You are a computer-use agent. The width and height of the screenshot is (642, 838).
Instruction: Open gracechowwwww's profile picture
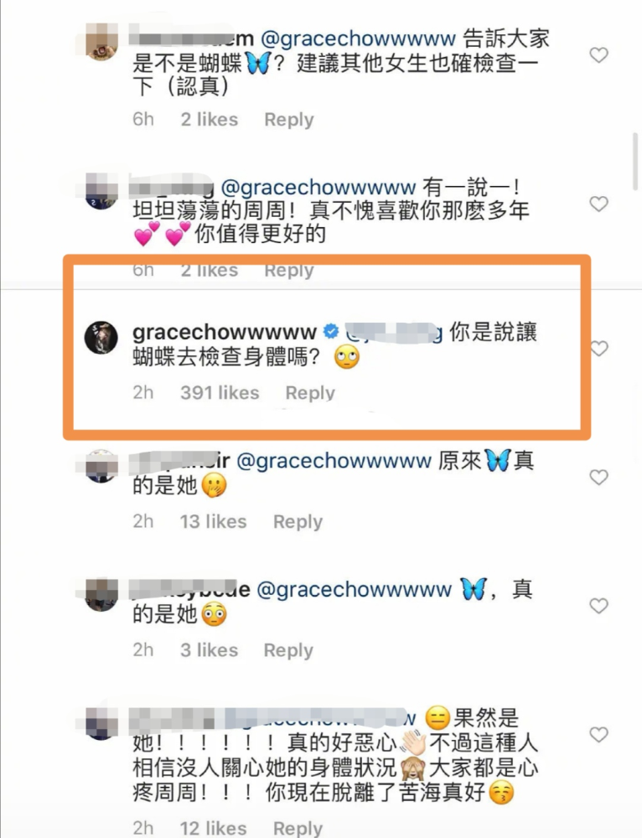(101, 337)
